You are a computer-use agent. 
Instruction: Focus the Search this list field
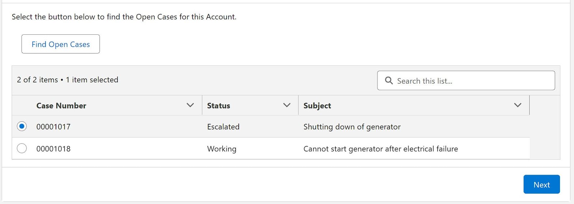click(466, 81)
